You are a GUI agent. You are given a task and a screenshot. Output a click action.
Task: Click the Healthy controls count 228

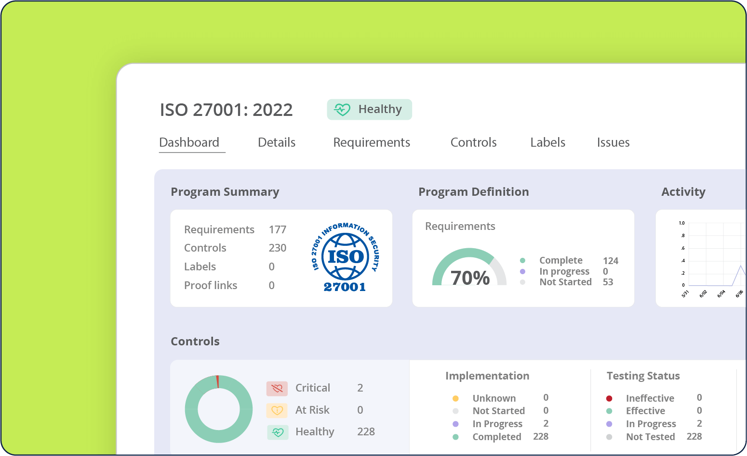pyautogui.click(x=366, y=432)
